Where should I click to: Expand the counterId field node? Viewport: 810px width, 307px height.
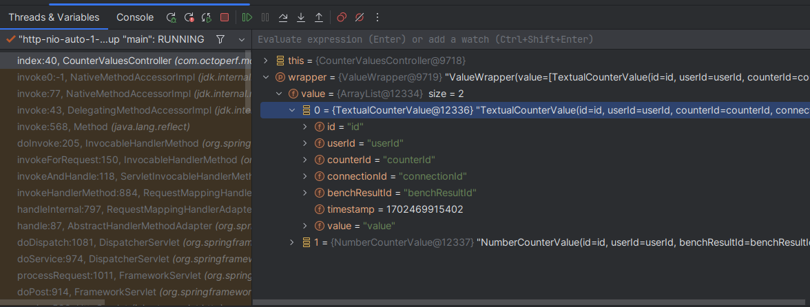pos(304,160)
